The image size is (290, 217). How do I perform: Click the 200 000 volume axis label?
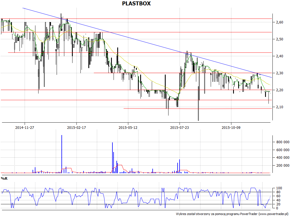point(283,165)
